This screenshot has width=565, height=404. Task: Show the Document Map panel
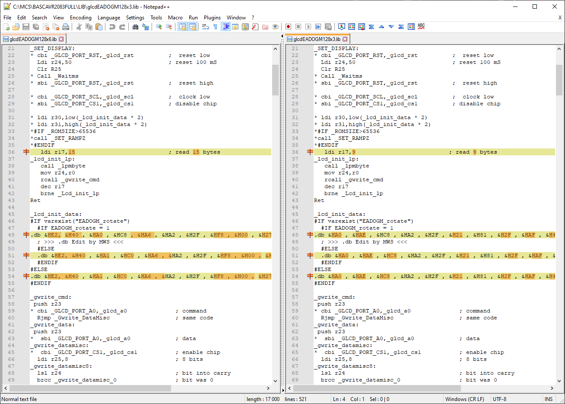coord(245,27)
